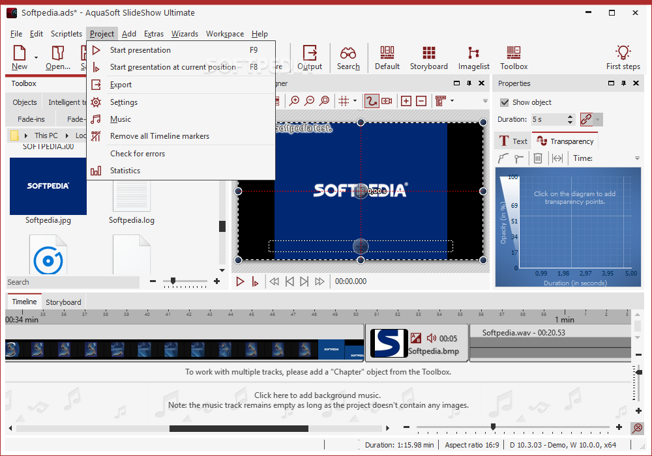
Task: Select the Softpedia.bmp timeline item
Action: tap(417, 343)
